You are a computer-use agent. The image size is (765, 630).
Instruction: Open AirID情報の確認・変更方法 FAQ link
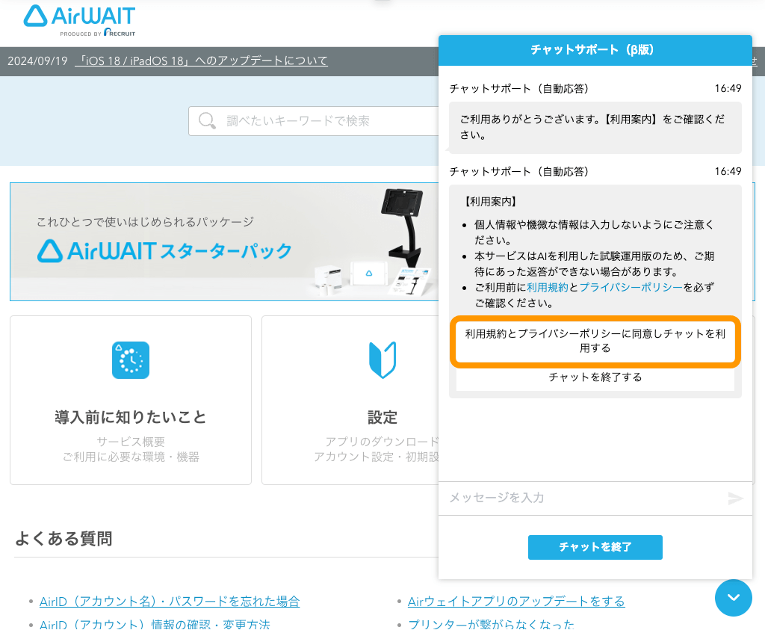[x=155, y=624]
